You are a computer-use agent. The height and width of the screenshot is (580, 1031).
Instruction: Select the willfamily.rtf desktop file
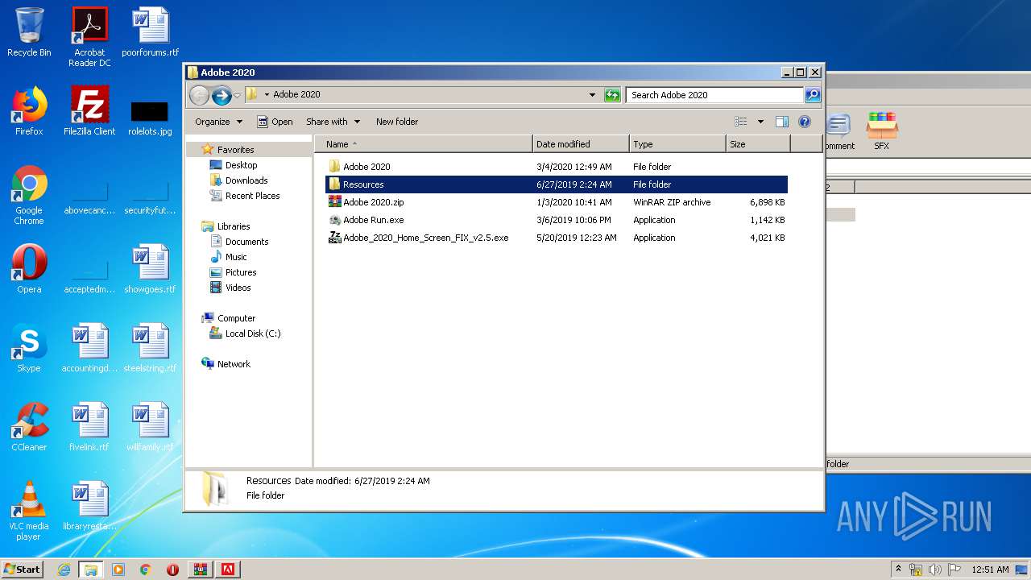pos(150,427)
